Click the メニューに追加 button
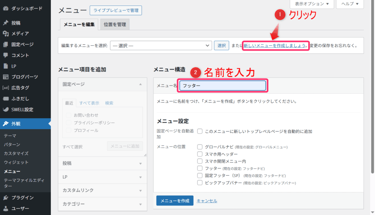 (125, 146)
